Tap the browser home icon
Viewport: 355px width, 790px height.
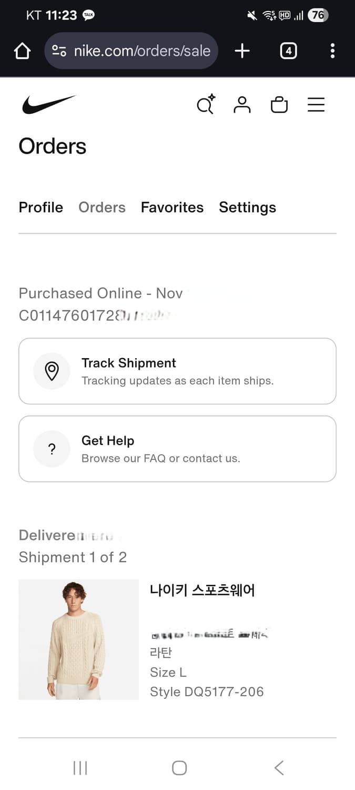point(22,51)
